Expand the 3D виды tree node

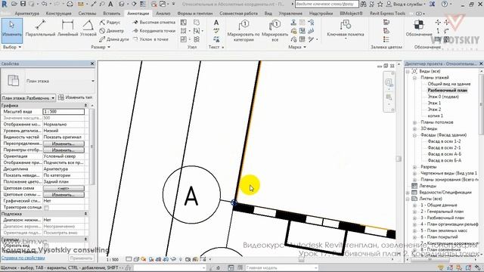click(x=414, y=128)
